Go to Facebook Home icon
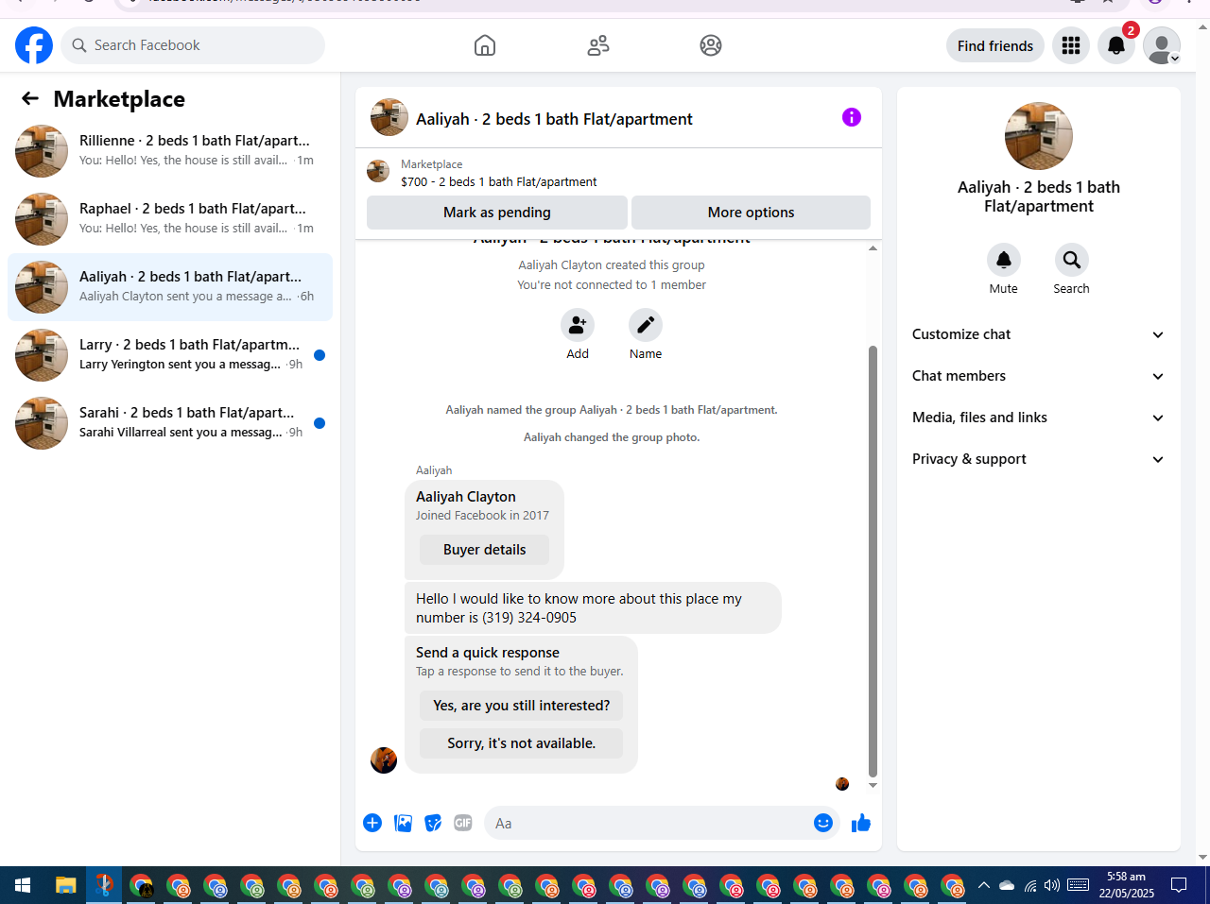This screenshot has width=1210, height=904. click(x=485, y=45)
